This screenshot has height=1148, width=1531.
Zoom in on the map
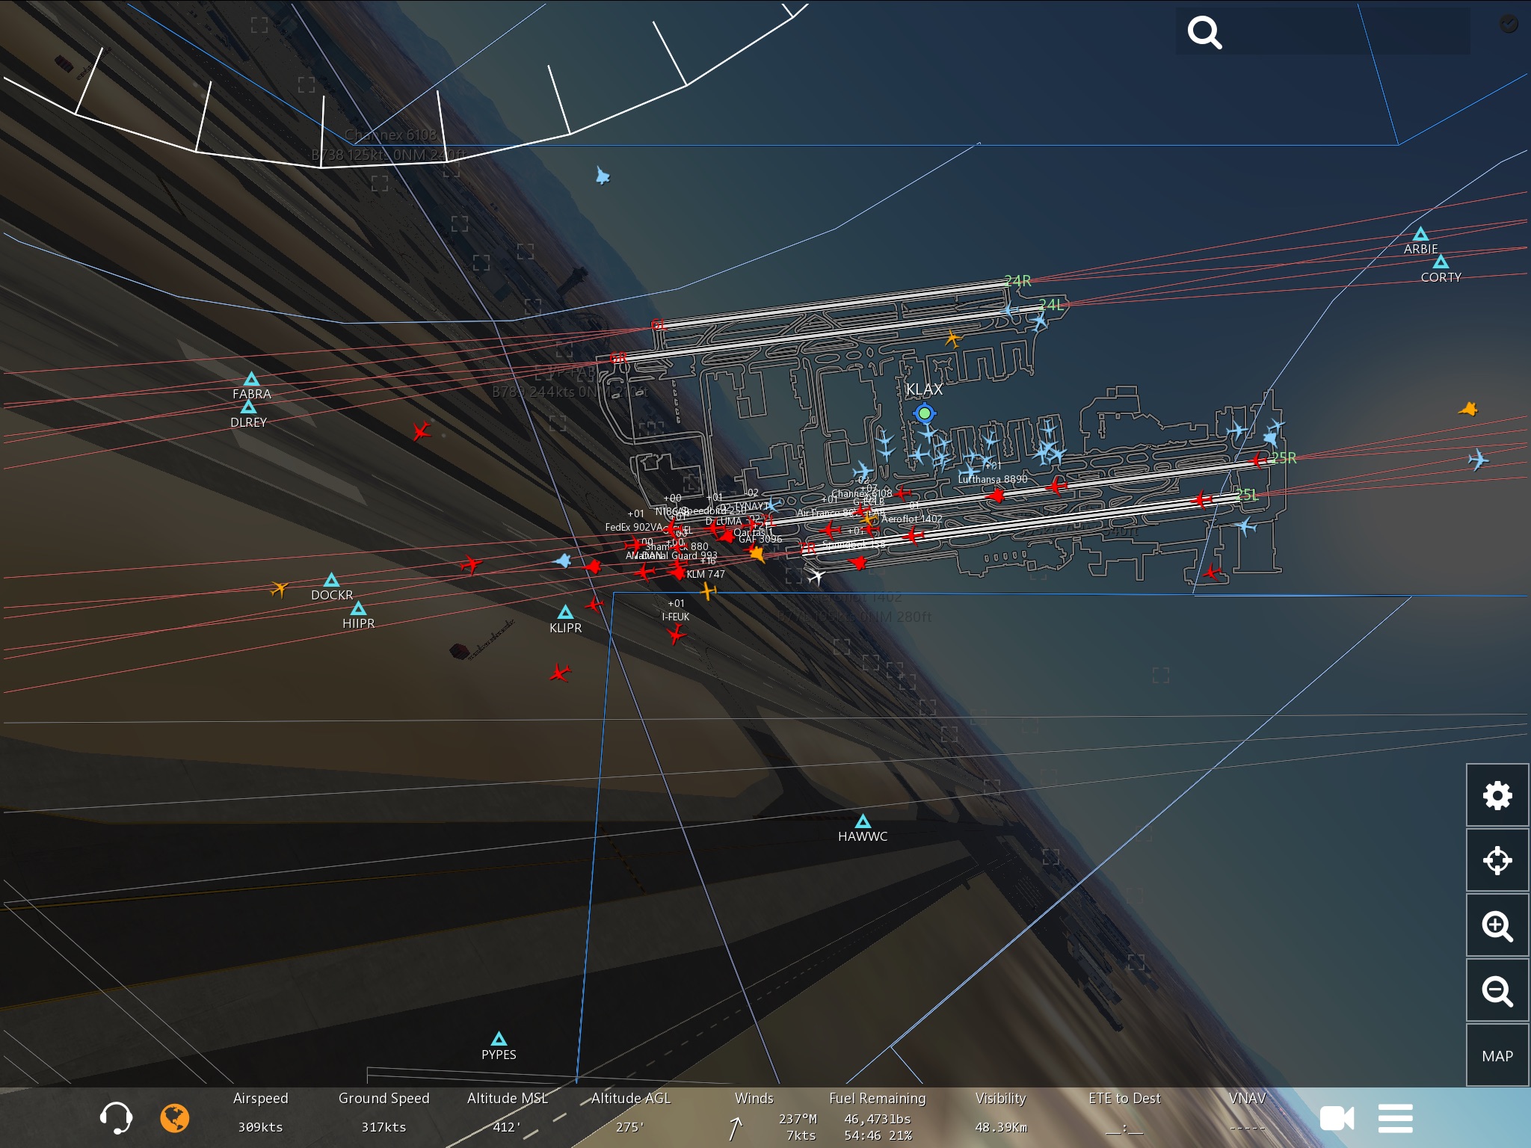pyautogui.click(x=1497, y=926)
